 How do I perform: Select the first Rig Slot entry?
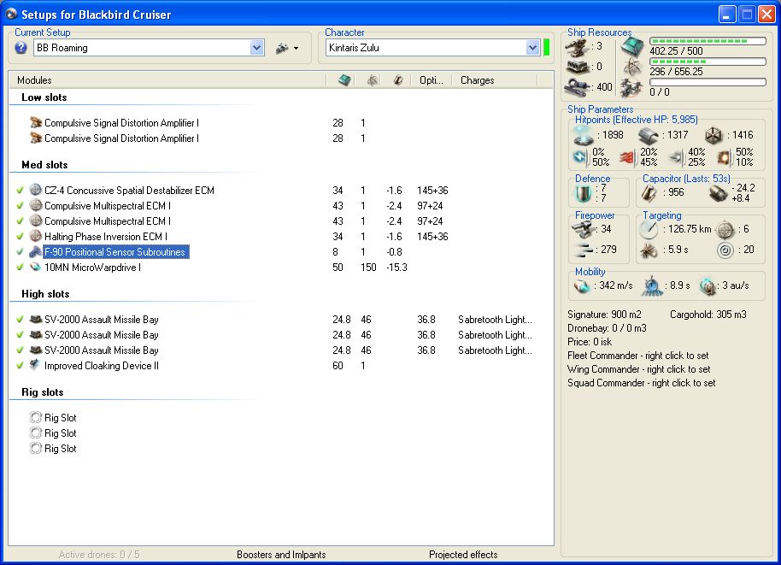(61, 417)
